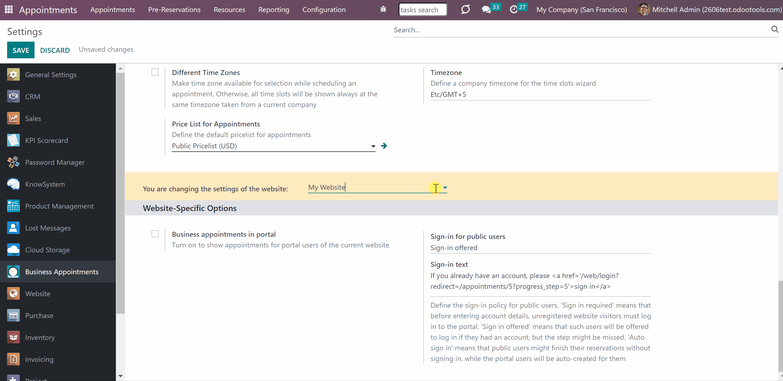Viewport: 783px width, 381px height.
Task: Open CRM handshake icon
Action: 13,97
